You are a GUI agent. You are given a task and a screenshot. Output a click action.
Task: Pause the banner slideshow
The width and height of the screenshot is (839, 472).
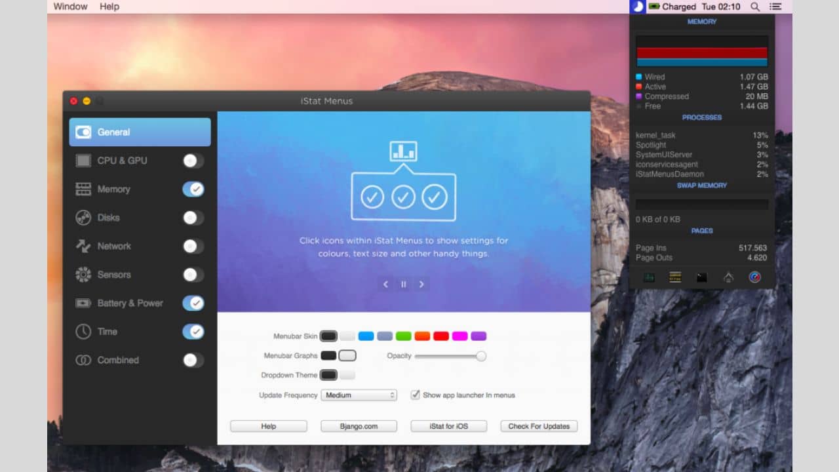coord(404,285)
